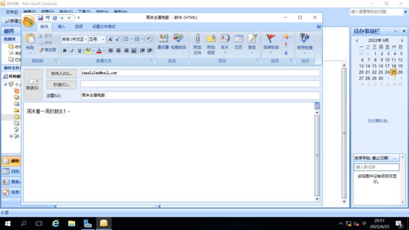Click the 抄送(C)... button
409x230 pixels.
click(62, 84)
